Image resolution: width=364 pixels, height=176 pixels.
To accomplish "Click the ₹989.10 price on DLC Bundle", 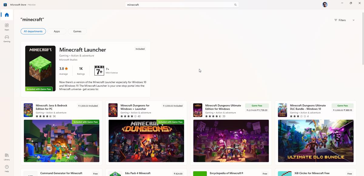I will pos(348,110).
